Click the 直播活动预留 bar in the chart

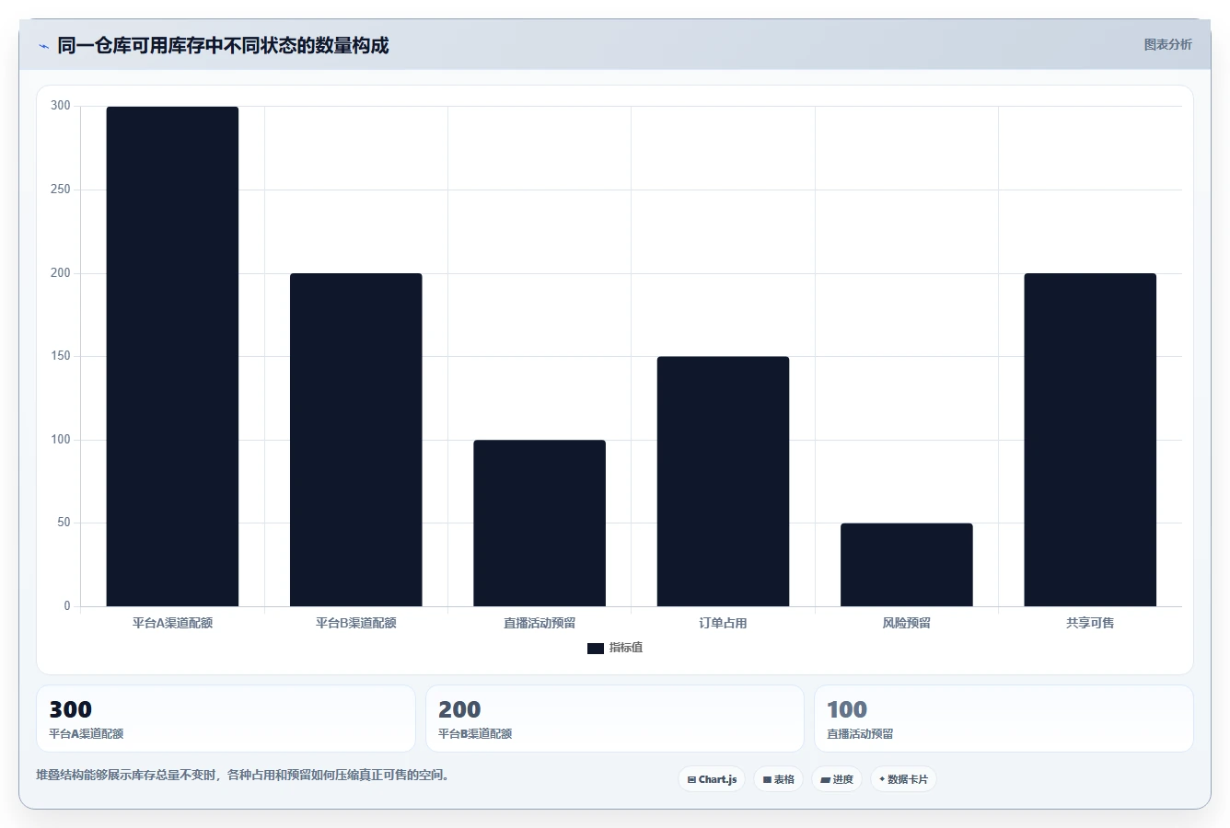(x=540, y=523)
